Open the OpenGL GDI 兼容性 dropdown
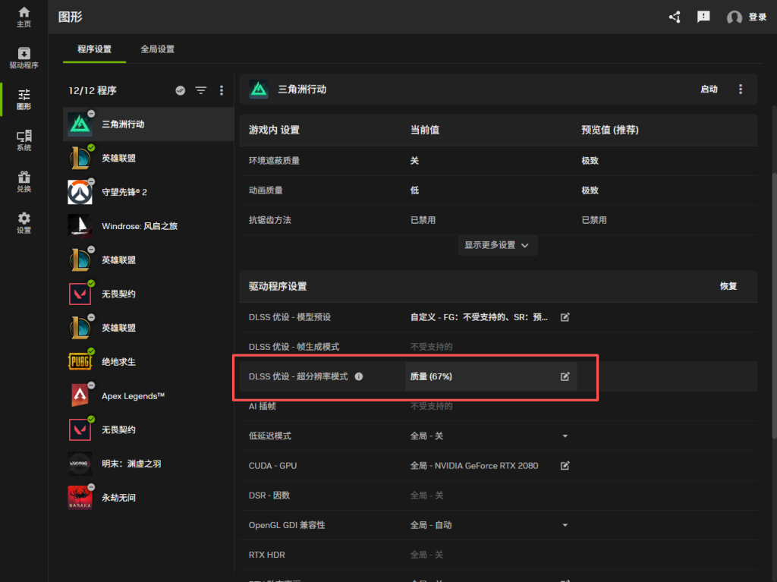 coord(565,525)
